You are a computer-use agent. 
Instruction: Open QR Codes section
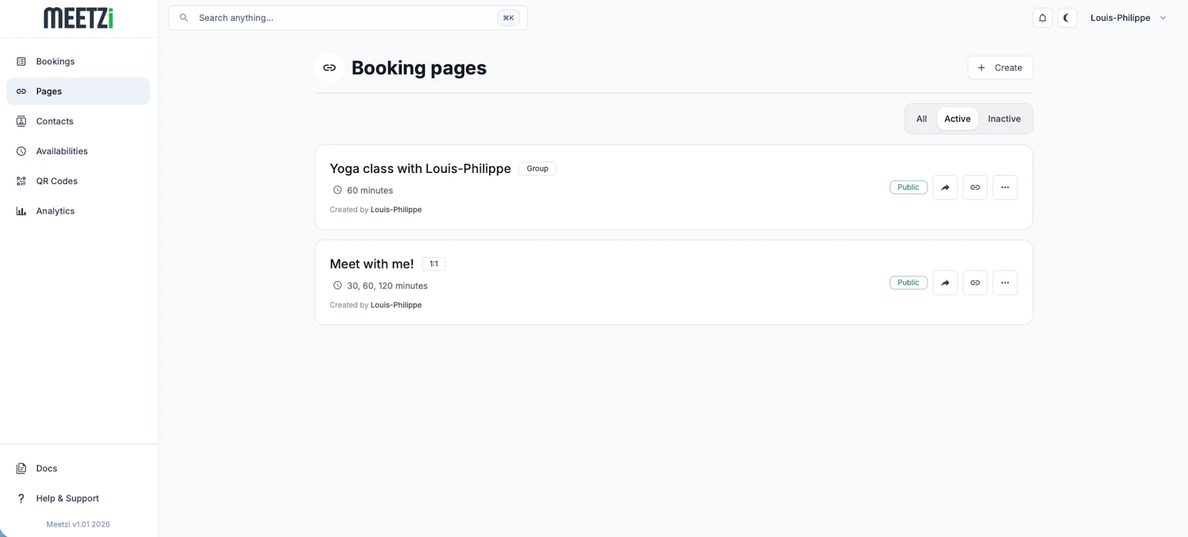[78, 181]
